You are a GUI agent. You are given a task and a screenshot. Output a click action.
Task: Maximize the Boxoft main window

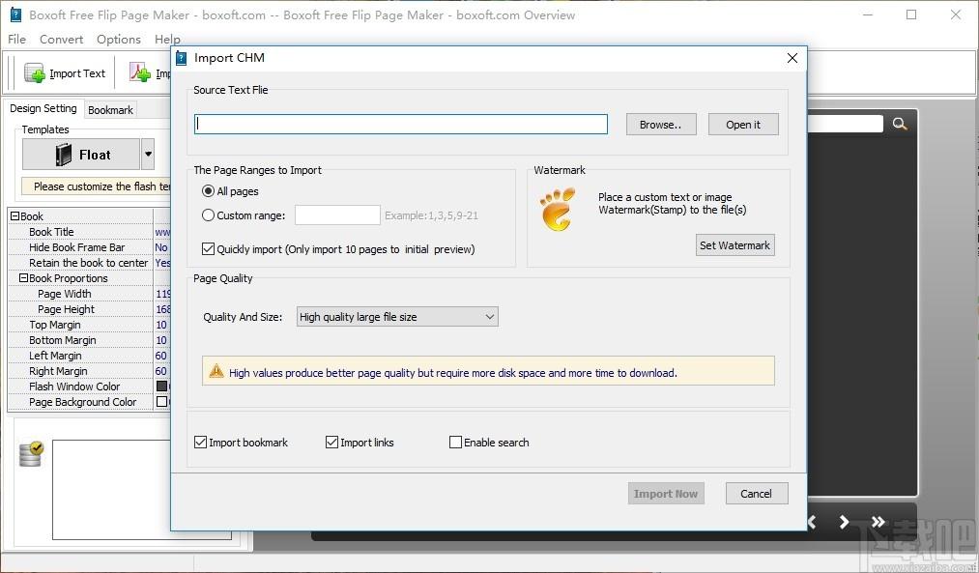(911, 15)
